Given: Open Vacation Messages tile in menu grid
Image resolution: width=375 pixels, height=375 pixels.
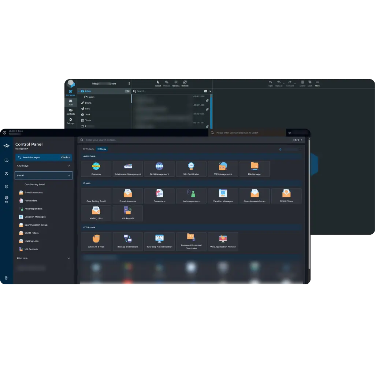Looking at the screenshot, I should pyautogui.click(x=223, y=196).
